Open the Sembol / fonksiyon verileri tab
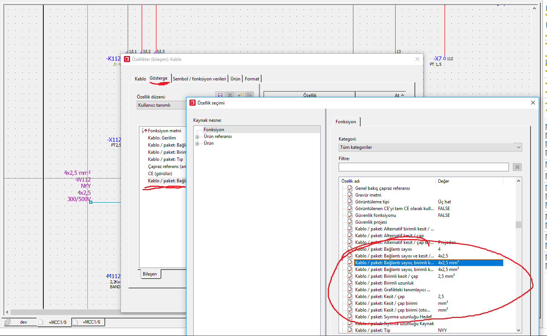 (x=200, y=79)
